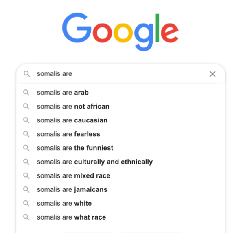Pick suggestion 'somalis are fearless'
The height and width of the screenshot is (233, 241).
[120, 134]
